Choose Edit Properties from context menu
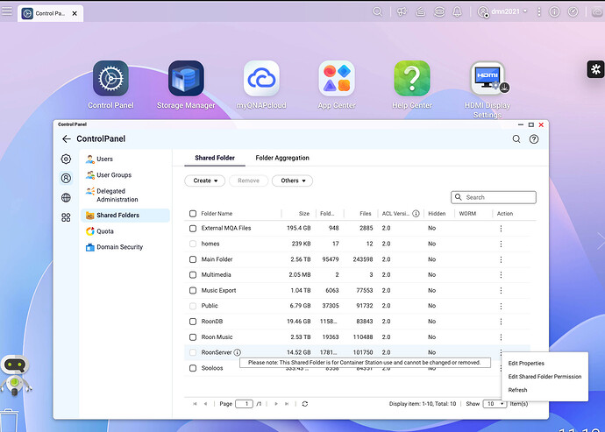Image resolution: width=605 pixels, height=432 pixels. click(526, 364)
